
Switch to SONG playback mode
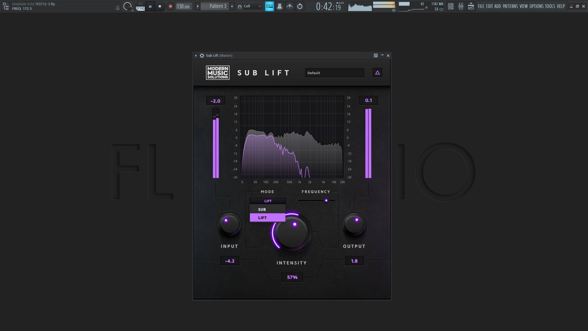click(140, 9)
